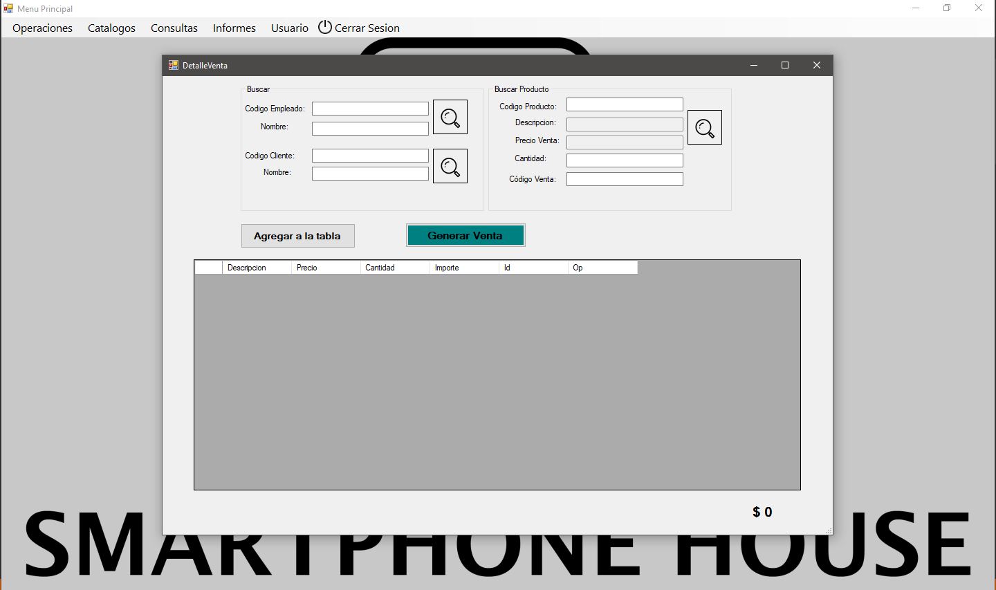Click the DetalleVenta window title icon
The image size is (996, 590).
(174, 65)
